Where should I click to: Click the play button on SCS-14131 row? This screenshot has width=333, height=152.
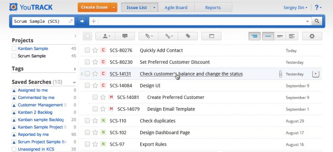316,74
